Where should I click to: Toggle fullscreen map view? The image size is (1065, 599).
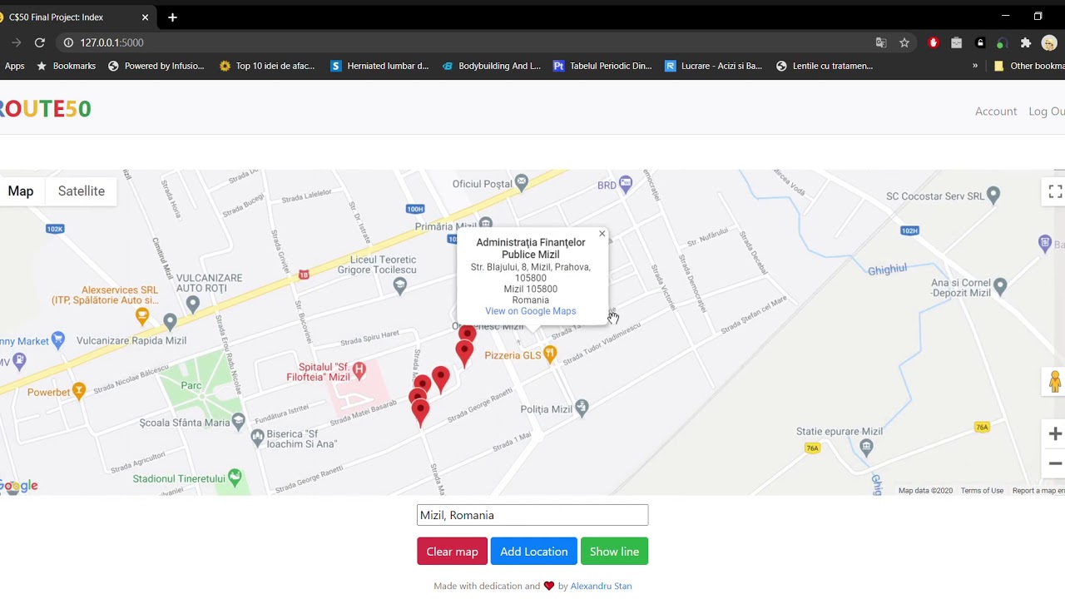click(1055, 192)
